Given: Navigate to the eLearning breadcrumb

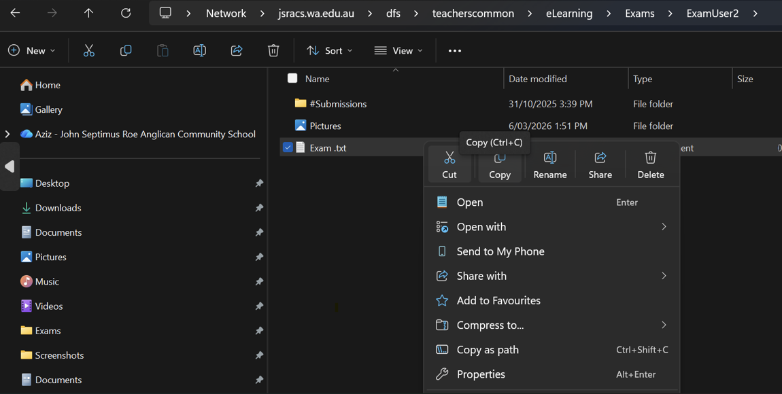Looking at the screenshot, I should [x=569, y=14].
